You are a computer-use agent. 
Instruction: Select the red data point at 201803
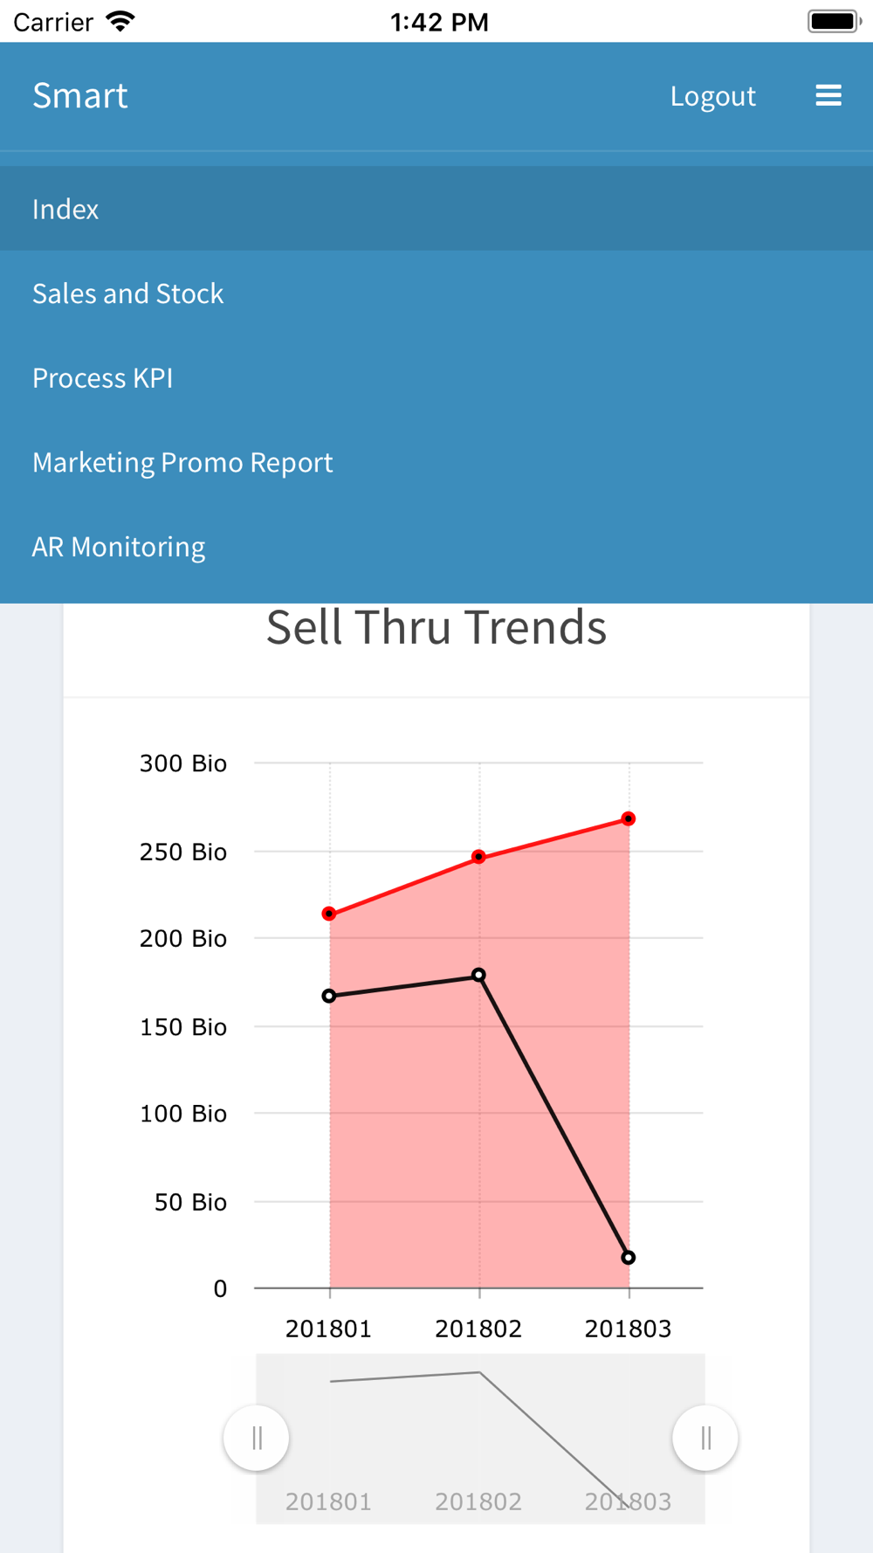(x=629, y=818)
